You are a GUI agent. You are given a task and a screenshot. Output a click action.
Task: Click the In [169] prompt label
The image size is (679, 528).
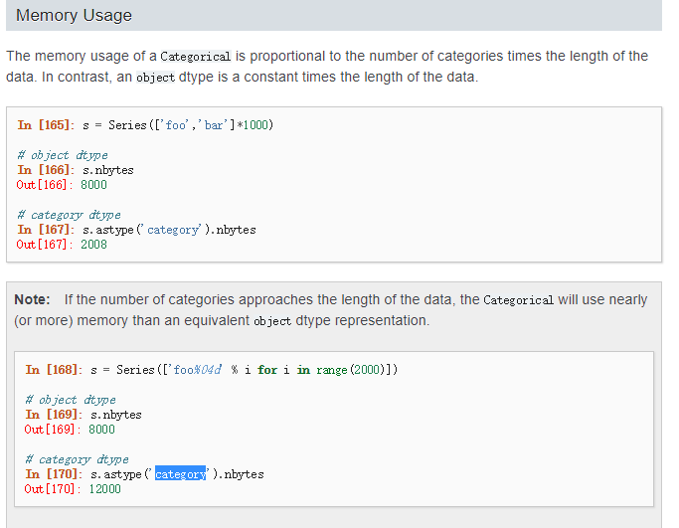[x=52, y=415]
